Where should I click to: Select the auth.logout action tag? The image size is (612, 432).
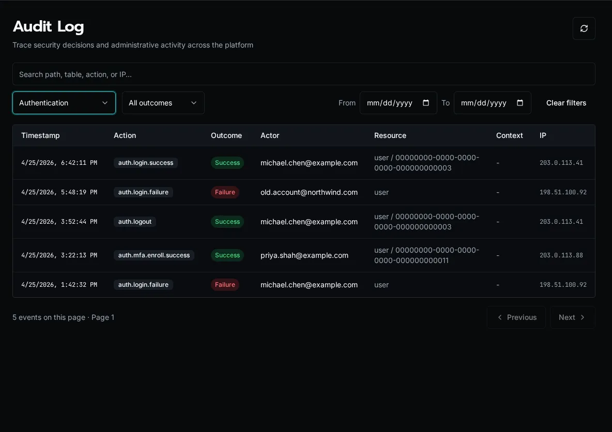135,222
